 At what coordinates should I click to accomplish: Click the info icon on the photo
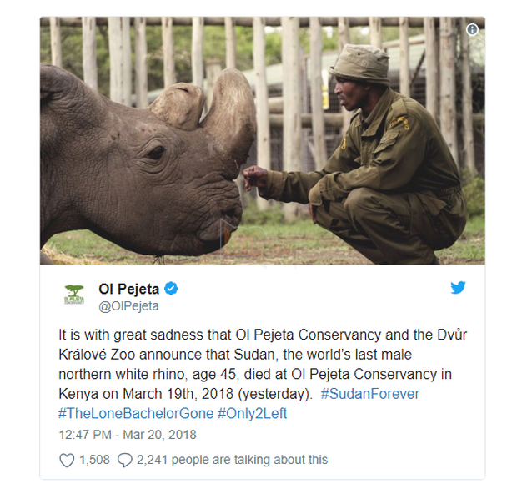(x=472, y=30)
